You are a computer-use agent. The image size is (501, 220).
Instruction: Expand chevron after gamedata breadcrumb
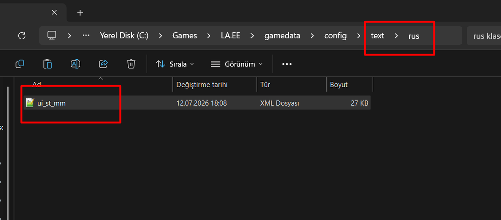(x=312, y=36)
